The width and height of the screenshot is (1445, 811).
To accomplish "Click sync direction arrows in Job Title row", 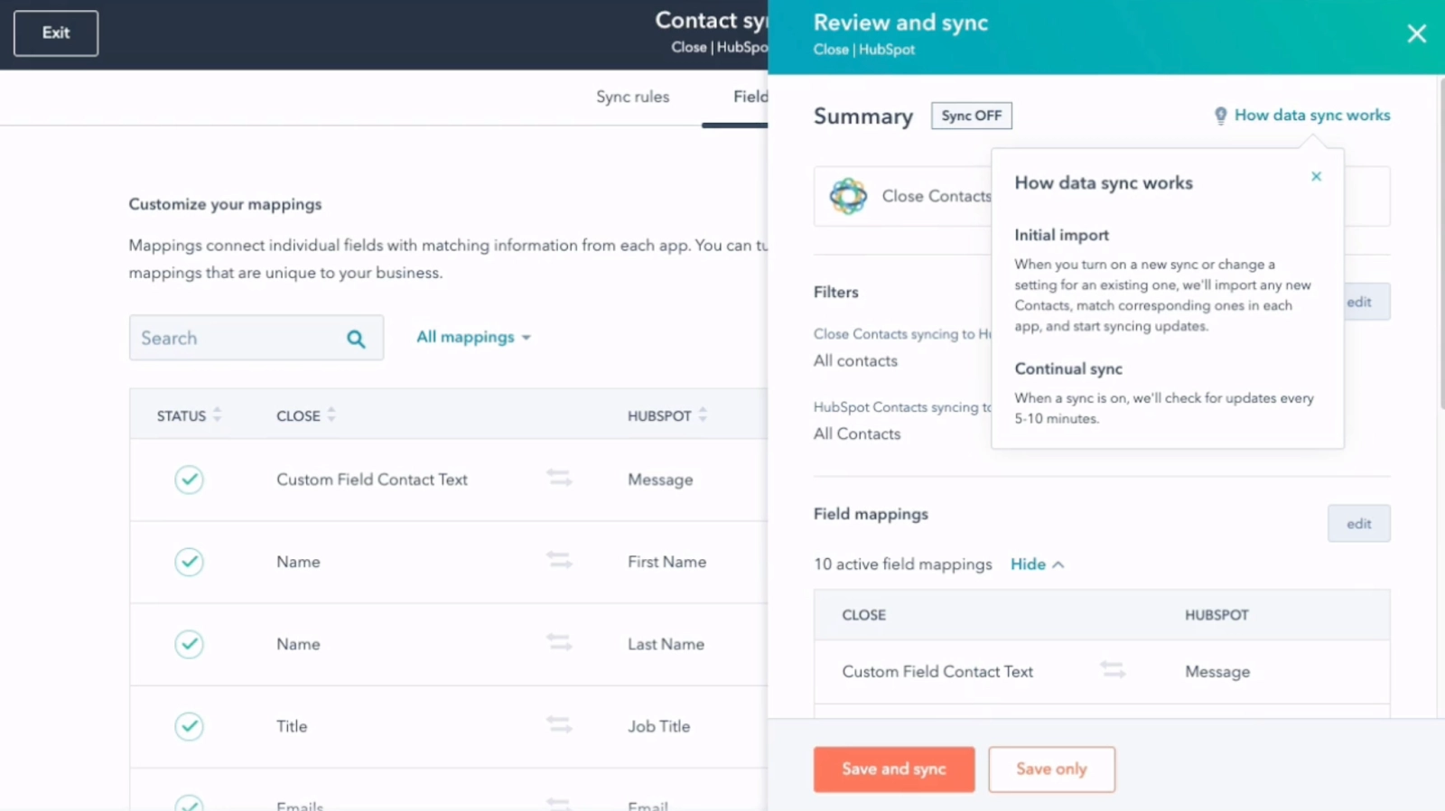I will (559, 724).
